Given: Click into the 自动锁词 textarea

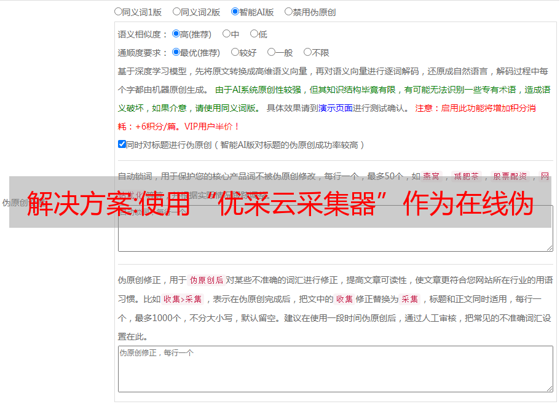Looking at the screenshot, I should pos(336,228).
